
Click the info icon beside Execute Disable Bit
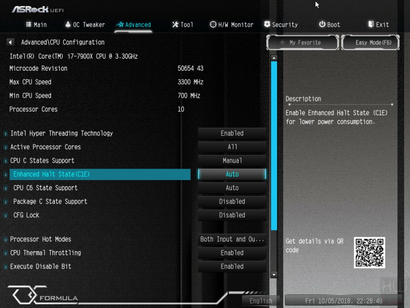5,266
